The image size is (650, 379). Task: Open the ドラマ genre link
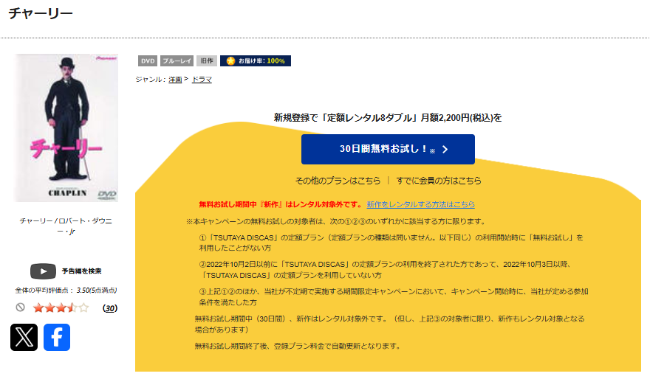tap(202, 79)
